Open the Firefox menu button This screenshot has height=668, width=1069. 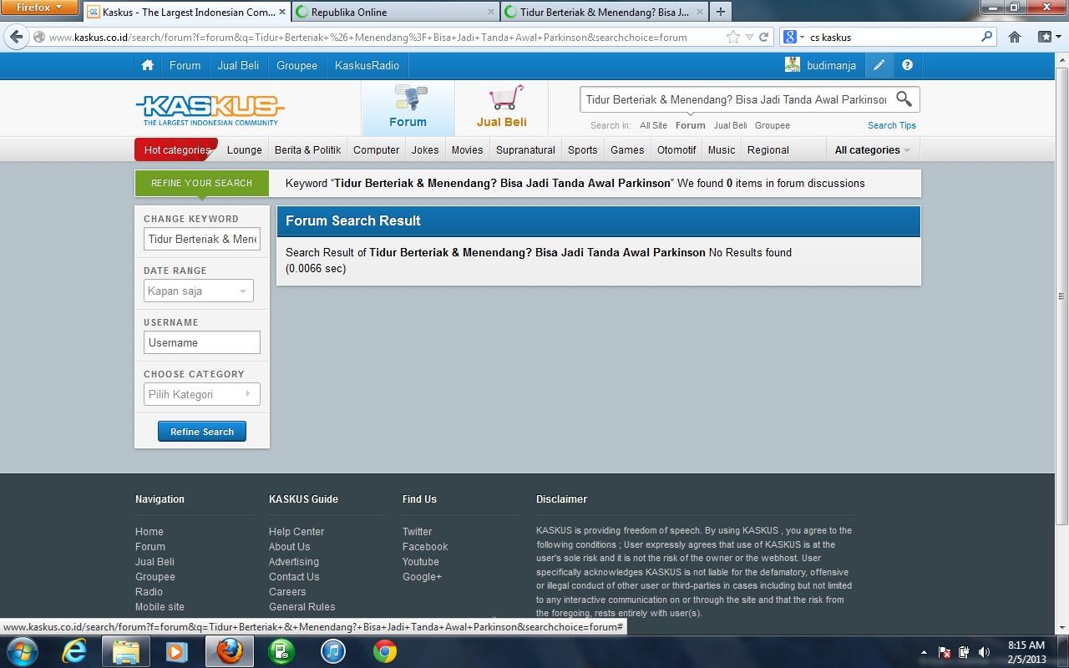[39, 8]
